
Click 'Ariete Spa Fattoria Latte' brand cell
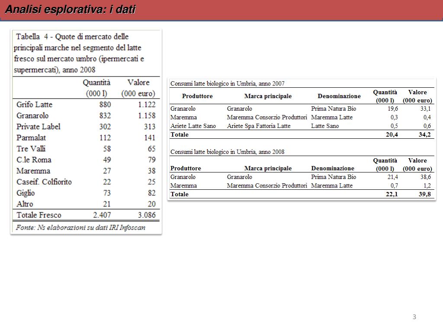pos(259,126)
